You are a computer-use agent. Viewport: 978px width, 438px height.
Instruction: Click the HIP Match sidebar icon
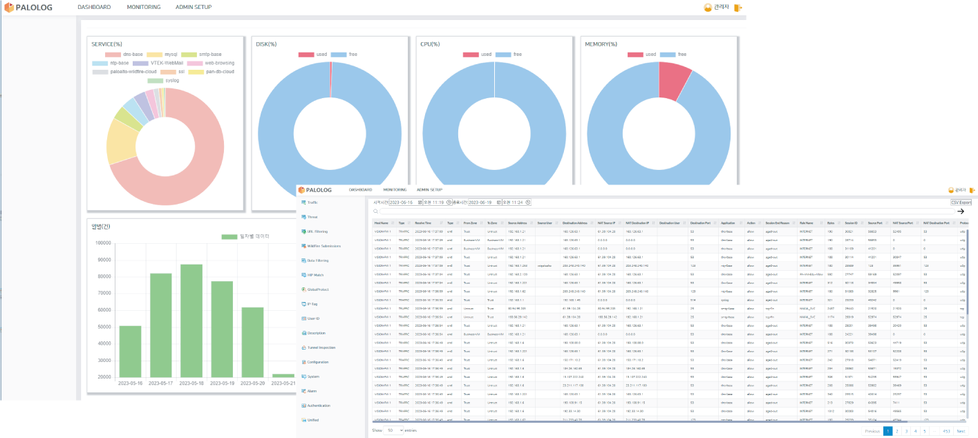tap(303, 275)
